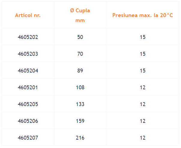Click the 108 mm coupling diameter cell

click(x=80, y=87)
